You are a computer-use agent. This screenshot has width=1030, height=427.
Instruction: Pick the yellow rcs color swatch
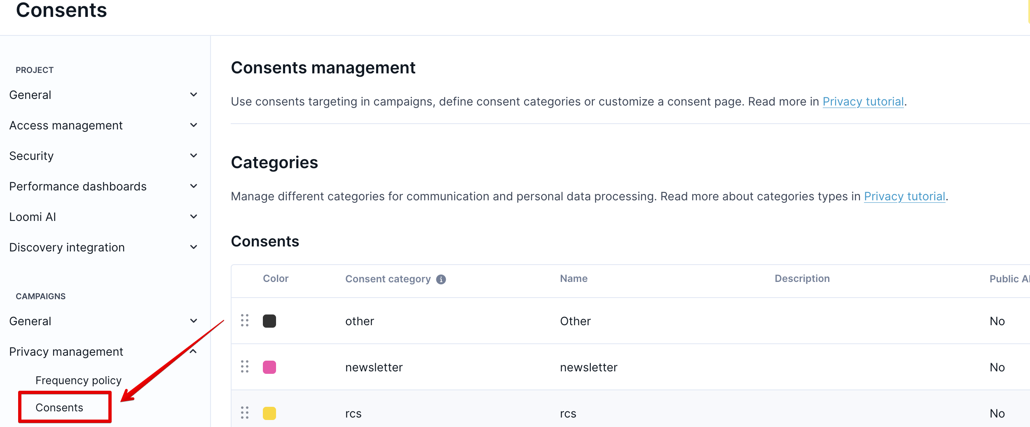pyautogui.click(x=269, y=413)
